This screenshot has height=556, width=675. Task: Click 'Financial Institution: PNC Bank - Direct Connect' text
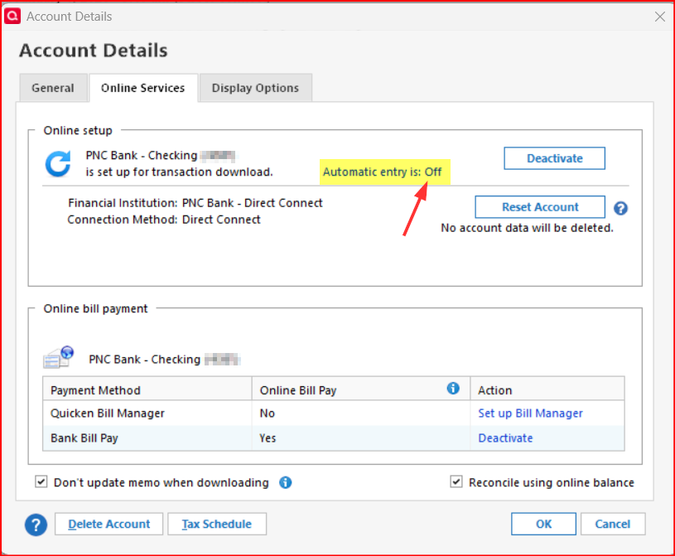pyautogui.click(x=195, y=203)
